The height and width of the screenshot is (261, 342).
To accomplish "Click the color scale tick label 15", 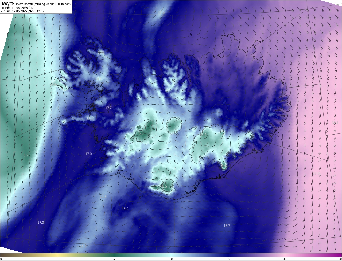I will point(228,259).
